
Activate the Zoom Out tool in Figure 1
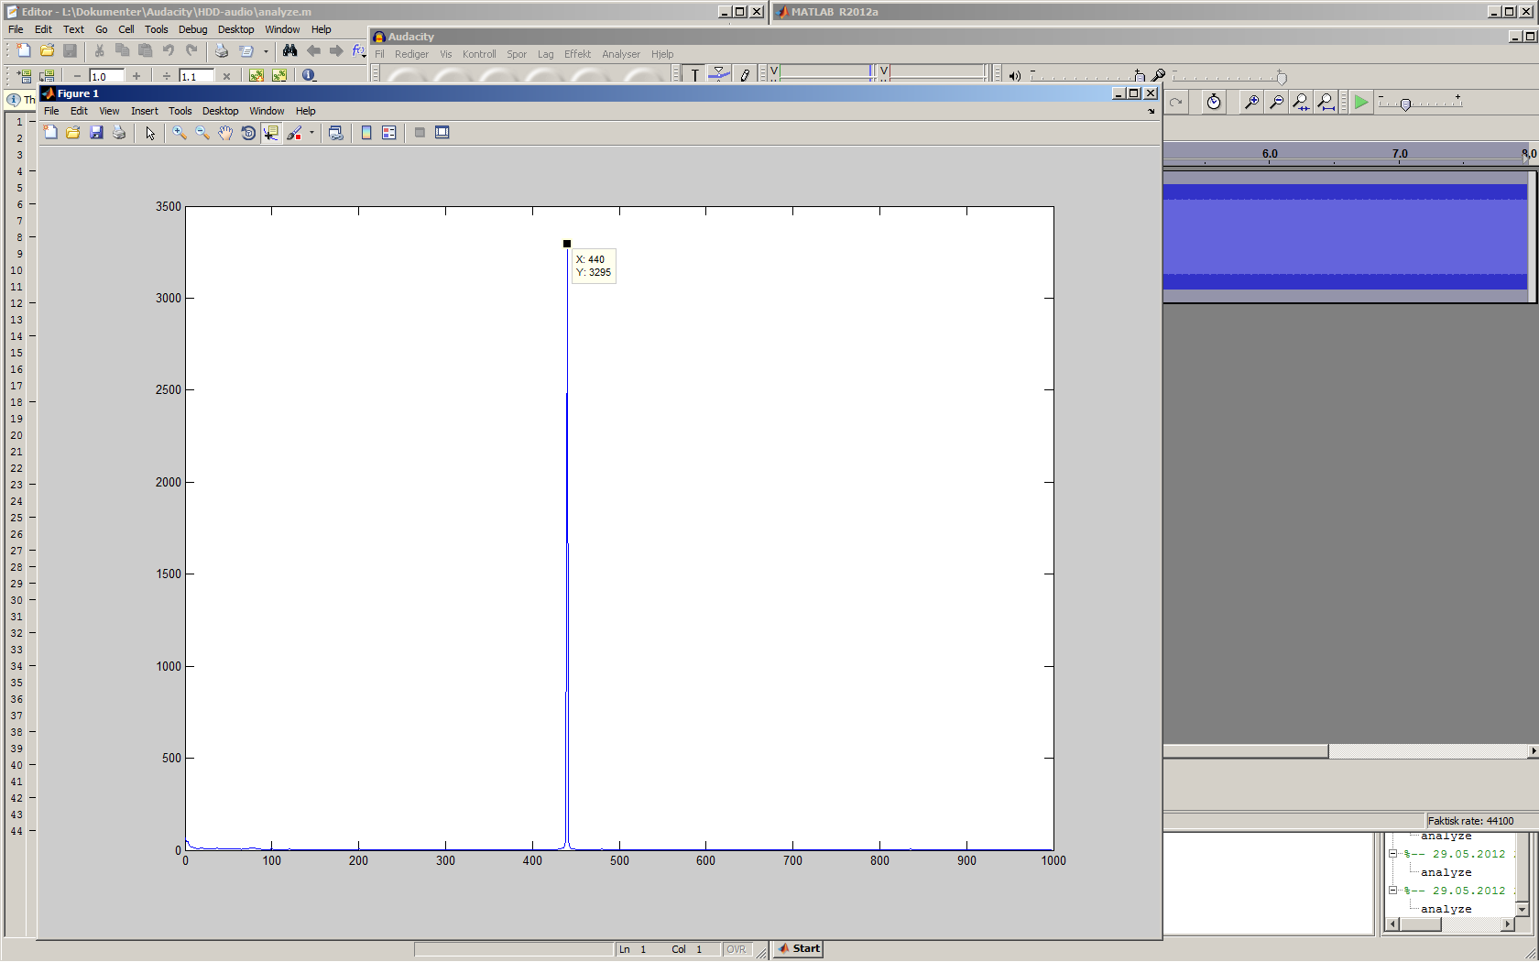click(202, 133)
